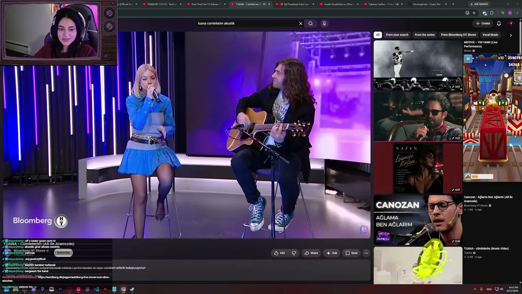Open the Chrome profile avatar
The width and height of the screenshot is (522, 294).
point(510,13)
